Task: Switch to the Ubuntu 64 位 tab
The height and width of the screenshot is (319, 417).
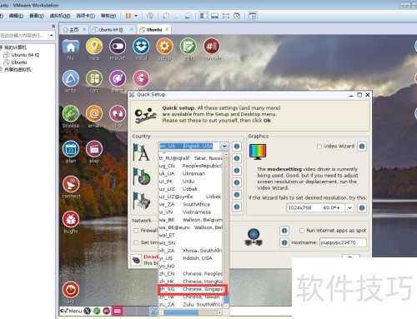Action: [x=111, y=30]
